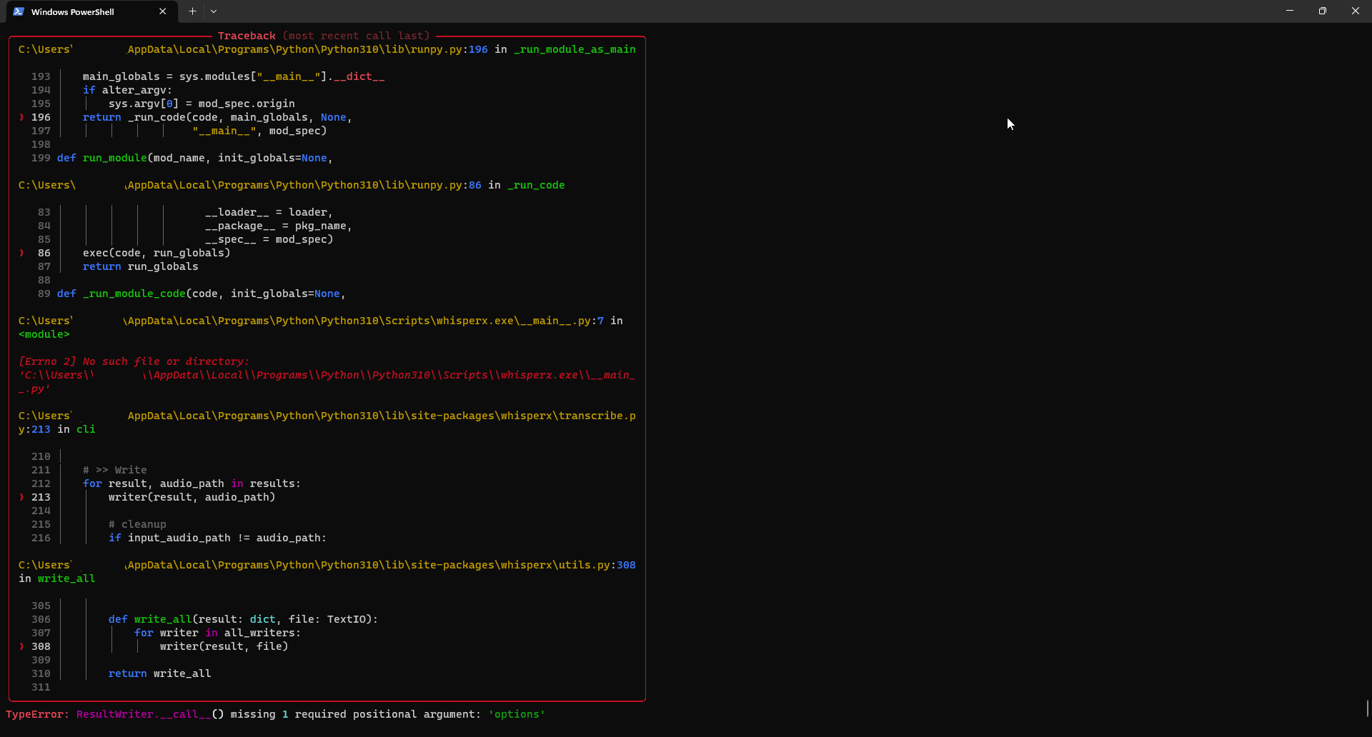Open a new terminal tab with the plus icon

(192, 11)
